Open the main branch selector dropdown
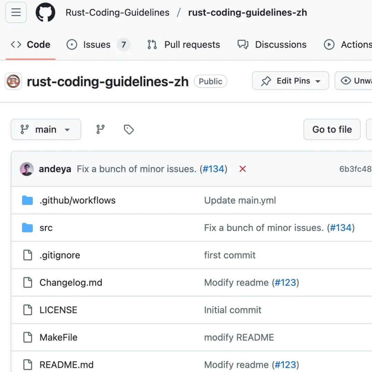Viewport: 372px width, 372px height. 46,130
